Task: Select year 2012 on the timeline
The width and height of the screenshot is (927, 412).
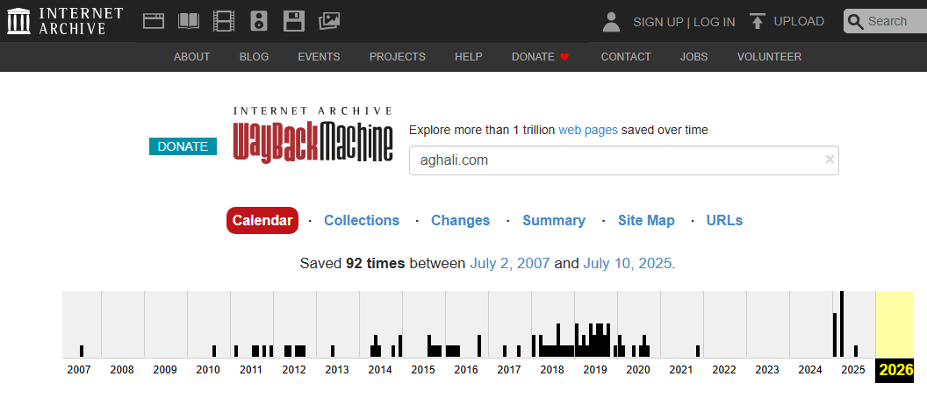Action: coord(294,370)
